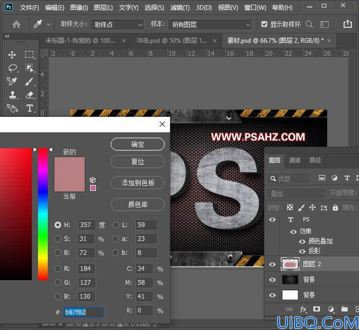
Task: Click the Home icon in options bar
Action: coord(16,24)
